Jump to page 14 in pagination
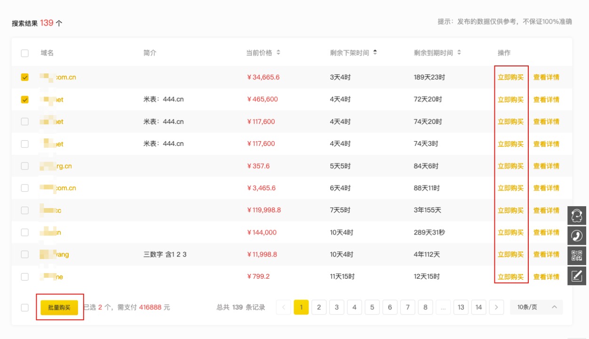 point(478,307)
